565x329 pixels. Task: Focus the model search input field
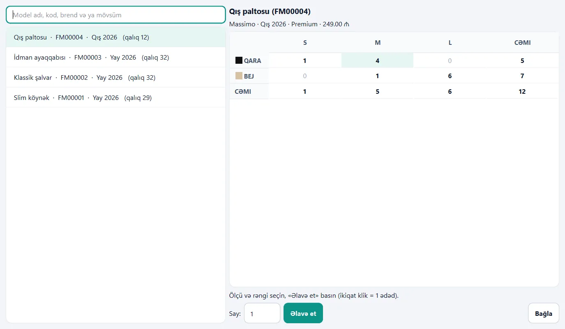[116, 15]
